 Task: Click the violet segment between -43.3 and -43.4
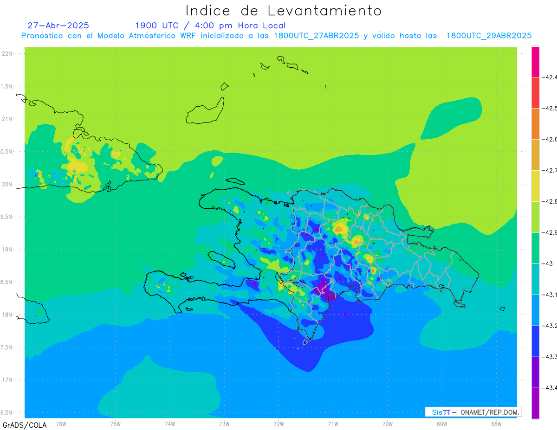click(x=535, y=372)
